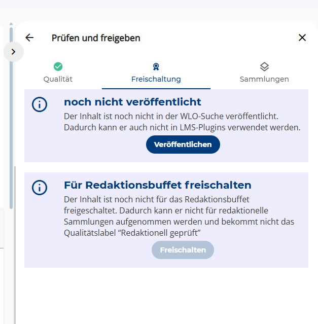Click the panel title "Prüfen und freigeben"
This screenshot has width=318, height=324.
click(x=96, y=38)
